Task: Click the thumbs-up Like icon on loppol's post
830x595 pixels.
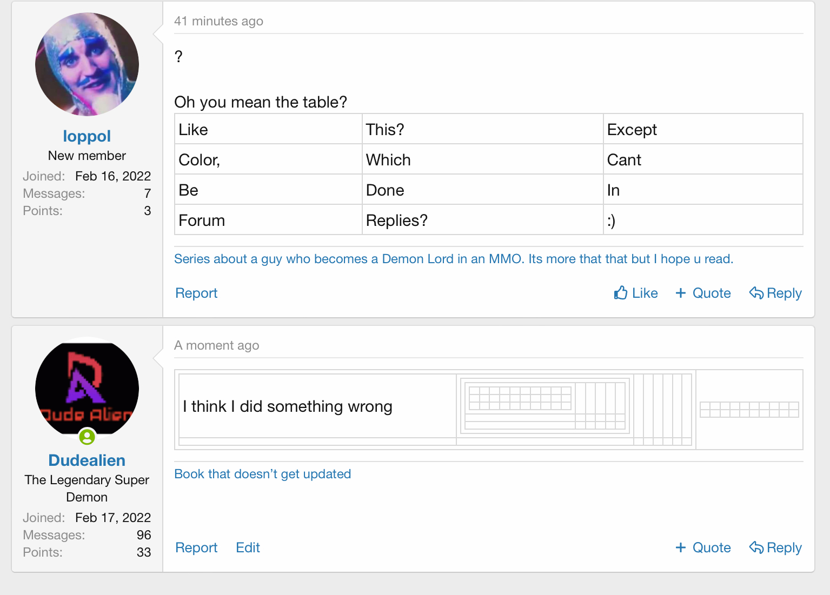Action: pyautogui.click(x=621, y=293)
